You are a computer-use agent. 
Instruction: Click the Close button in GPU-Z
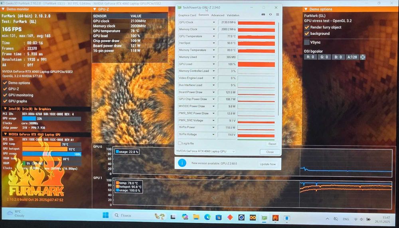270,152
